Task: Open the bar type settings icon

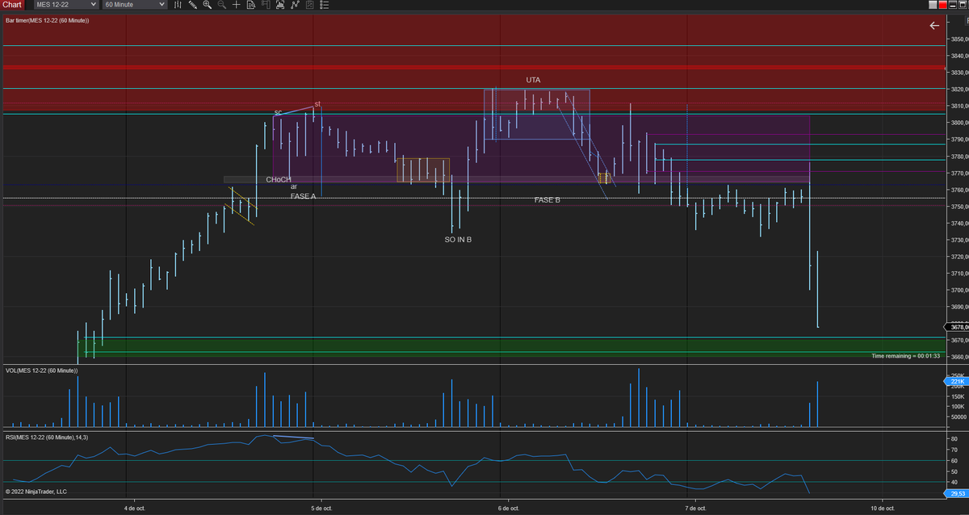Action: 178,5
